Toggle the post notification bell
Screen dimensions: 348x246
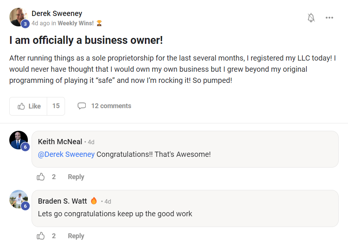pyautogui.click(x=311, y=17)
